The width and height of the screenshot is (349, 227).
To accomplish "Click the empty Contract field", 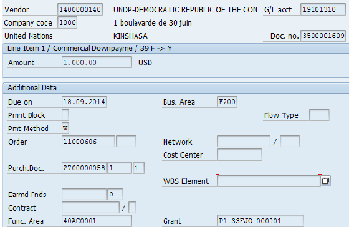I will pyautogui.click(x=90, y=208).
